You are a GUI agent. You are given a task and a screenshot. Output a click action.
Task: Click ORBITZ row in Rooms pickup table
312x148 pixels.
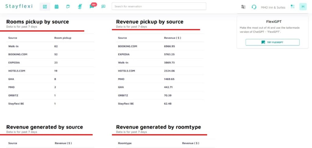pyautogui.click(x=50, y=96)
